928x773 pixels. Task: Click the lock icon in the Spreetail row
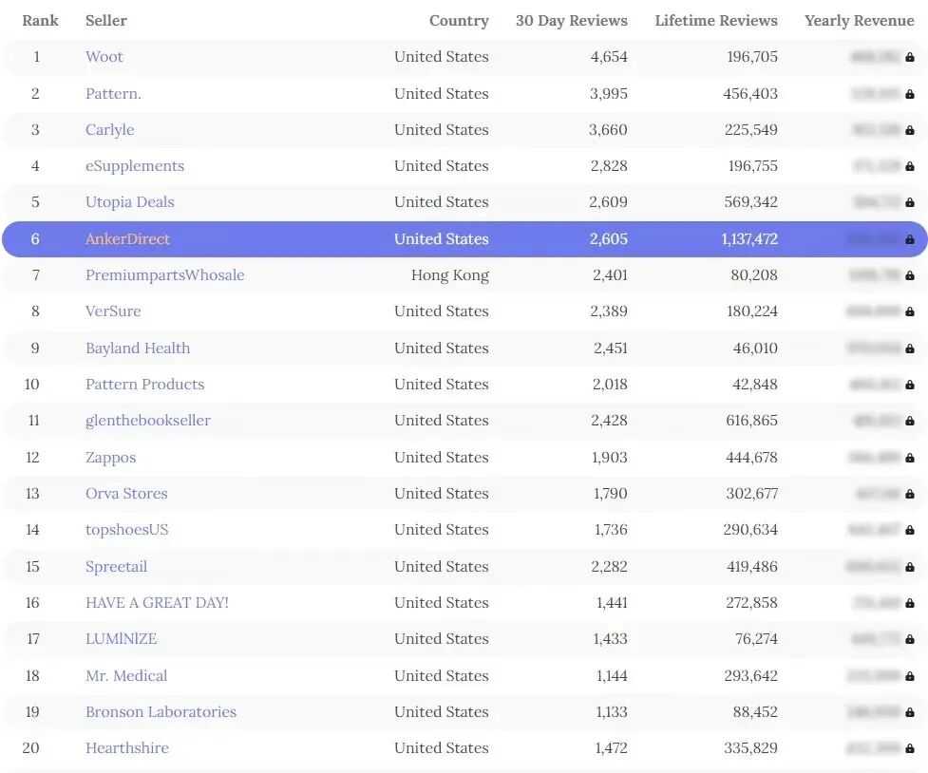[x=910, y=567]
